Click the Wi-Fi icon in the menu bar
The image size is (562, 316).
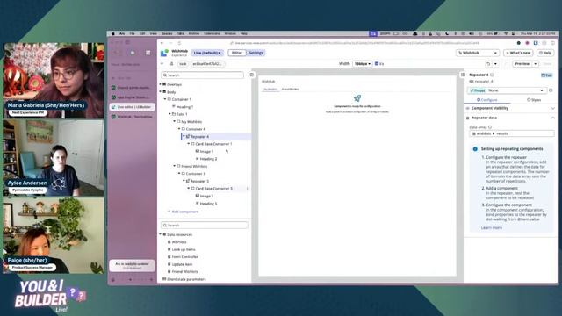pyautogui.click(x=506, y=33)
